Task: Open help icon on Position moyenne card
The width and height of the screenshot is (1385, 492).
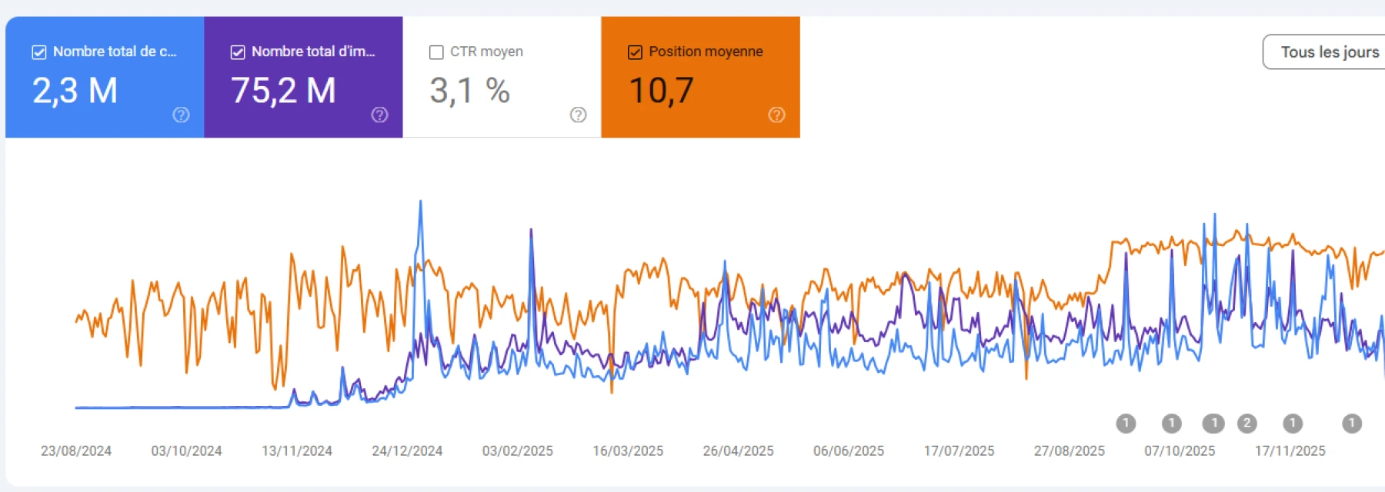Action: coord(776,115)
